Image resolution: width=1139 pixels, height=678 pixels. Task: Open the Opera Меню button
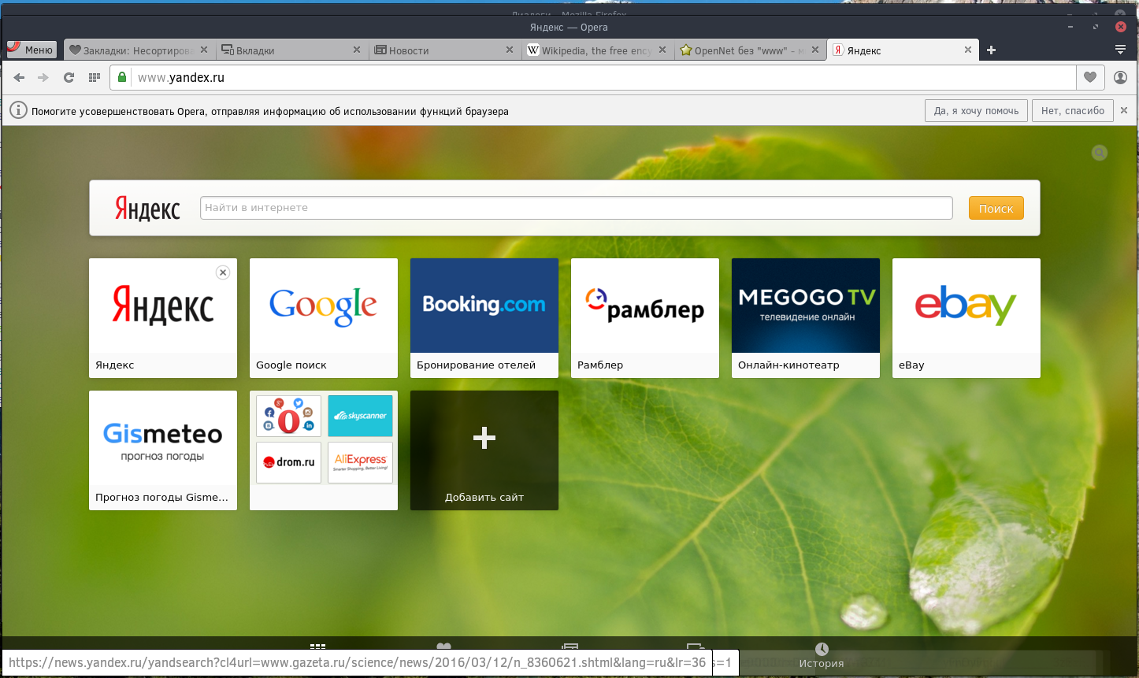(32, 50)
